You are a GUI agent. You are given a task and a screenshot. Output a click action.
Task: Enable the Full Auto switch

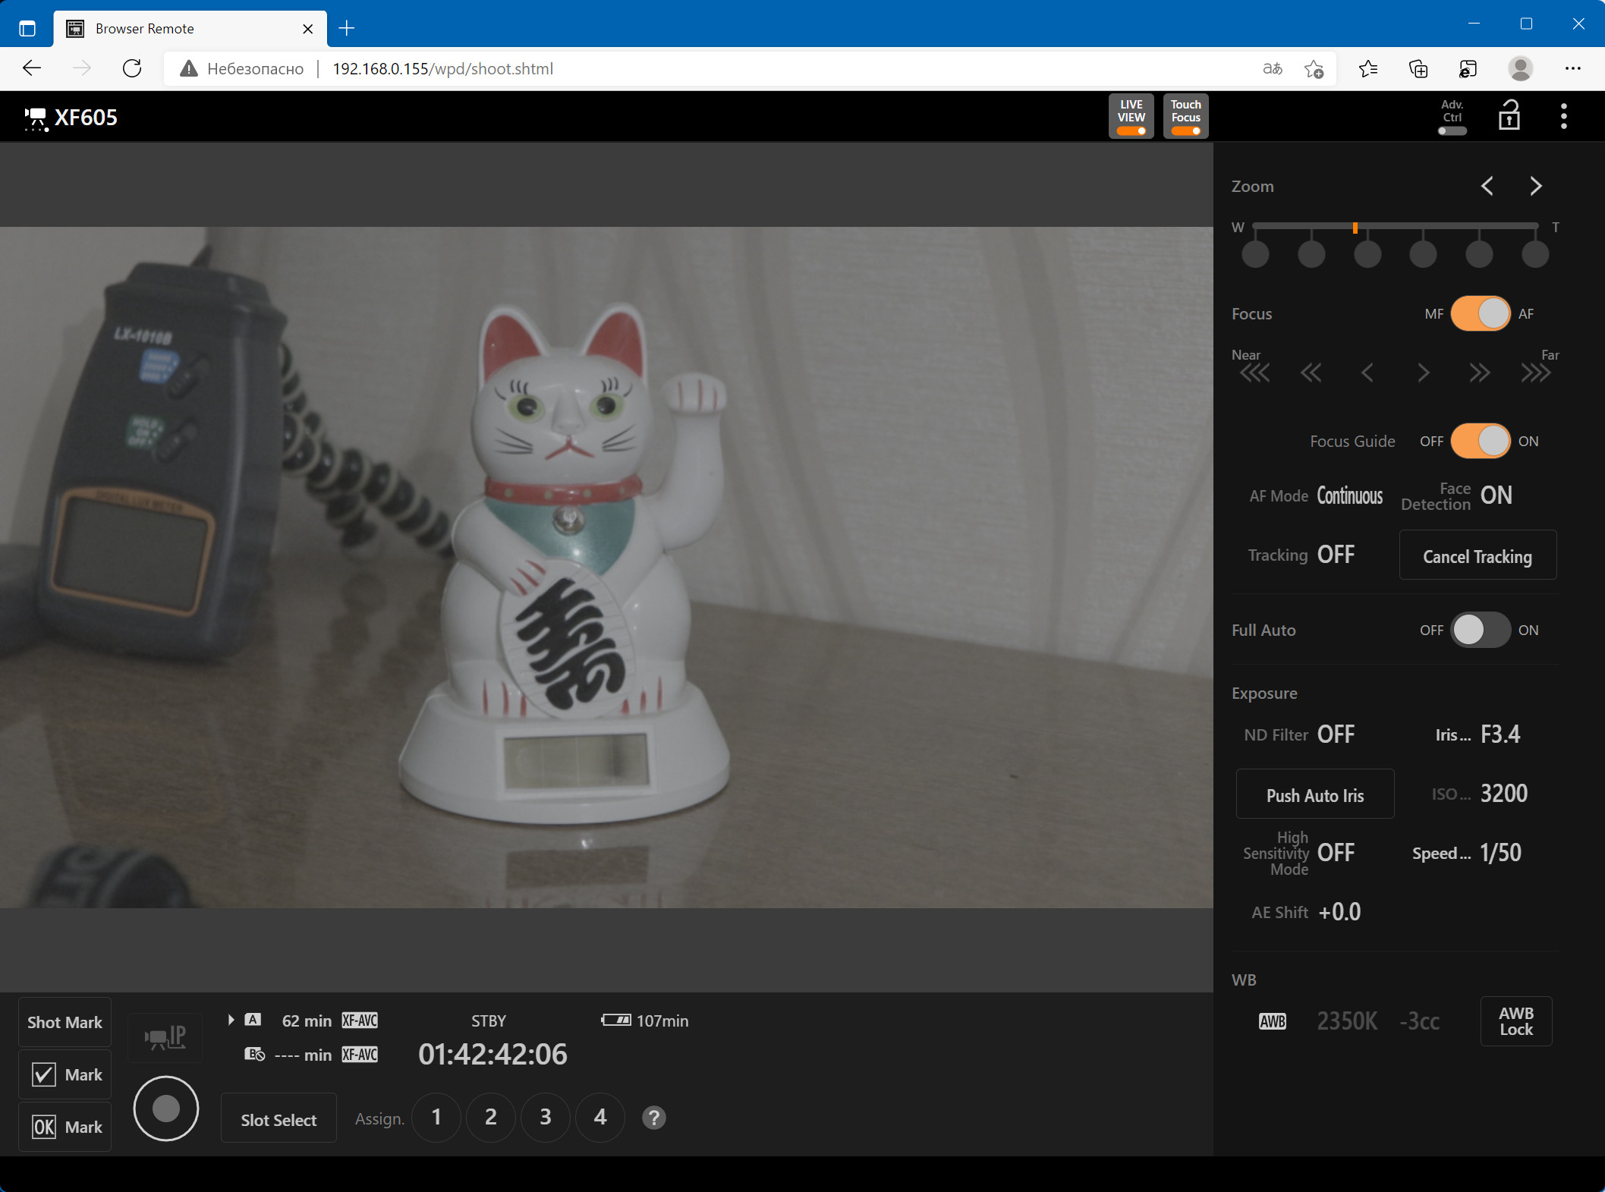click(x=1480, y=630)
